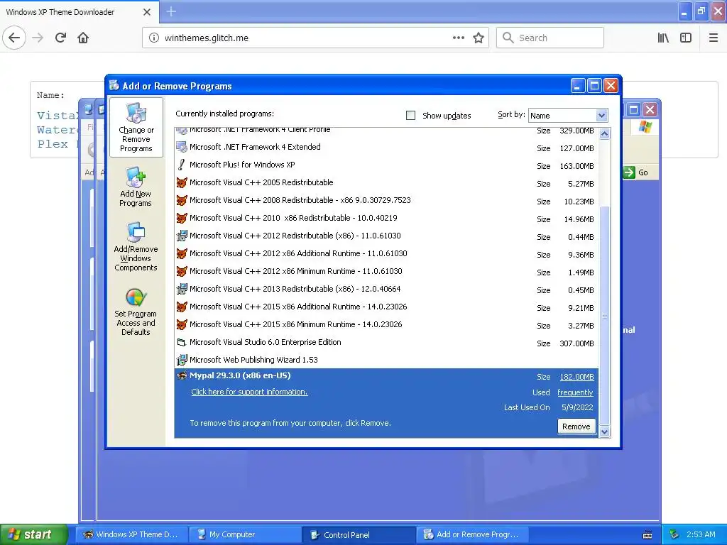Open Add/Remove Windows Components icon
Viewport: 727px width, 545px height.
click(136, 246)
